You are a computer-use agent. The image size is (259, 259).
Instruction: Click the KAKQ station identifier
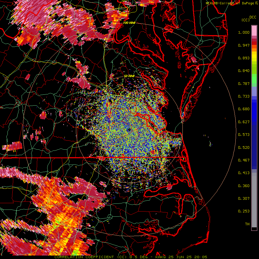click(161, 257)
